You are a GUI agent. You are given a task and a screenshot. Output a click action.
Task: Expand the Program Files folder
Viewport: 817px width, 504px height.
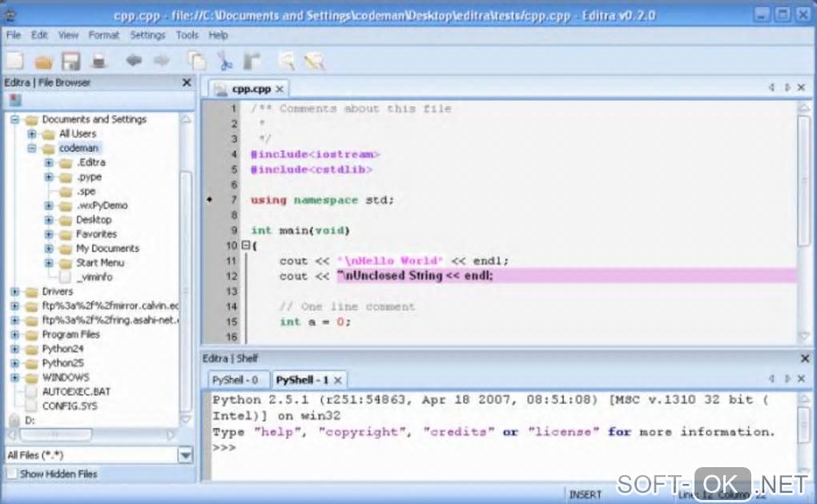15,335
